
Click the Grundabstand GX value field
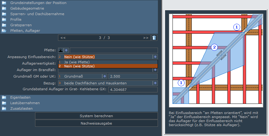click(132, 90)
